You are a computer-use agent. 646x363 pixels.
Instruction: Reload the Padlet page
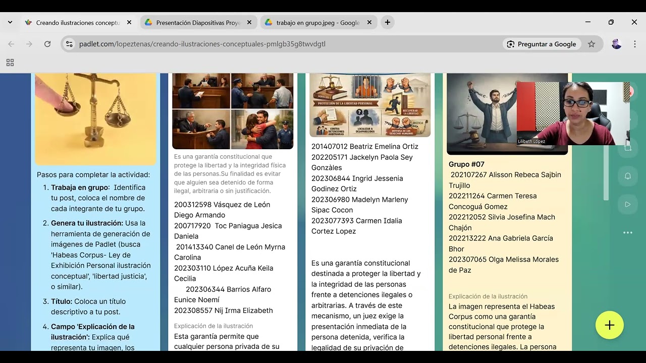point(47,44)
